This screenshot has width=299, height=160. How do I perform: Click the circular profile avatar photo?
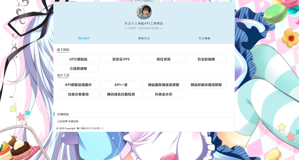pyautogui.click(x=144, y=12)
